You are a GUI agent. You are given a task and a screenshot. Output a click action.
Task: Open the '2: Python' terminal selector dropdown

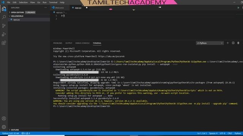coord(210,43)
